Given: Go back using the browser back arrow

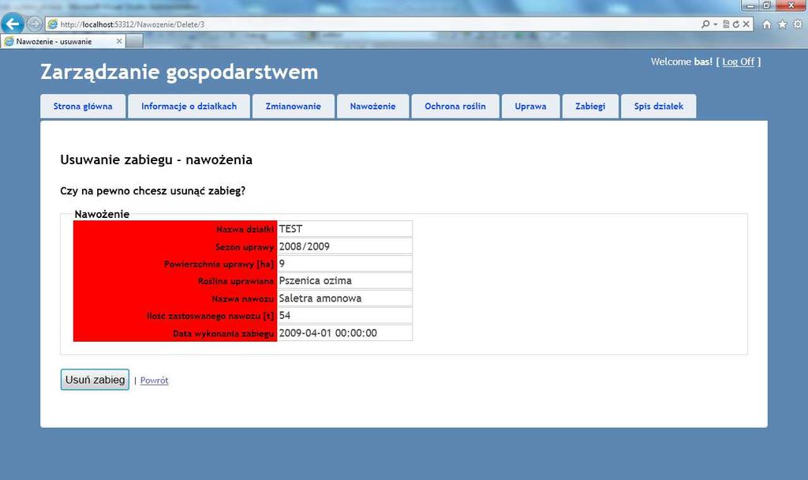Looking at the screenshot, I should tap(13, 24).
